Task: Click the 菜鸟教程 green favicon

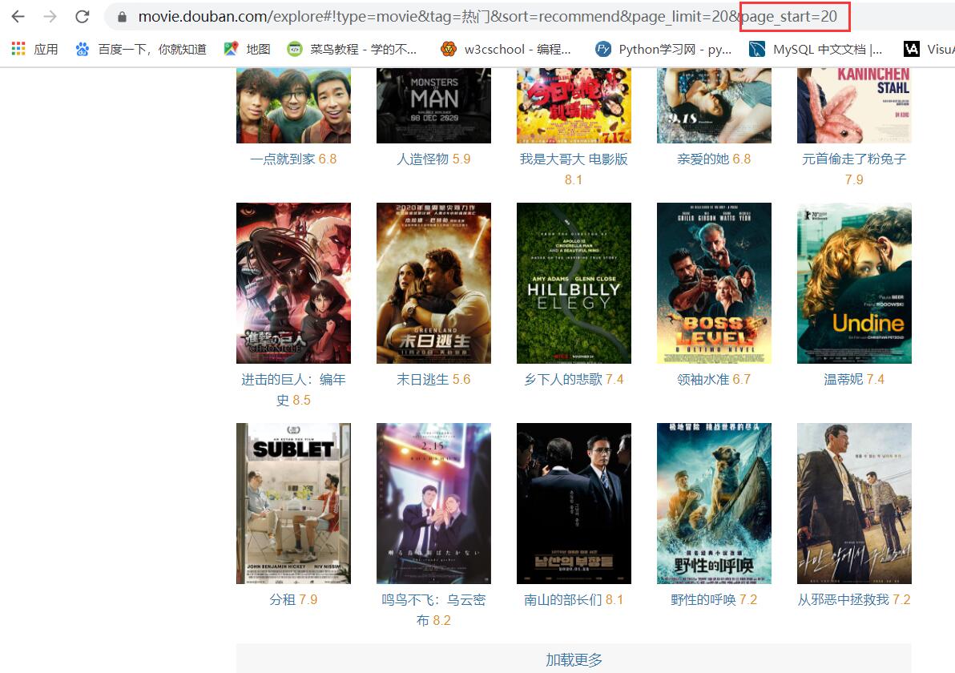Action: pos(295,50)
